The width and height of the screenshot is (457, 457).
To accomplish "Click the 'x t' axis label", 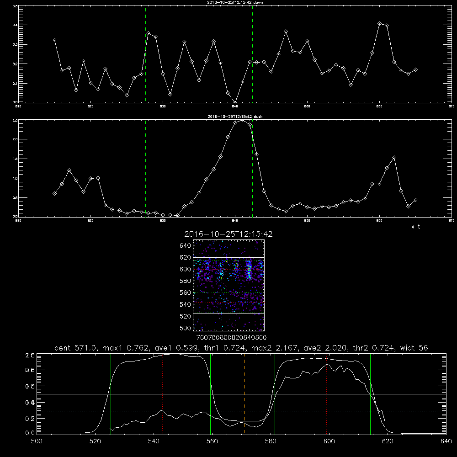I will 415,227.
